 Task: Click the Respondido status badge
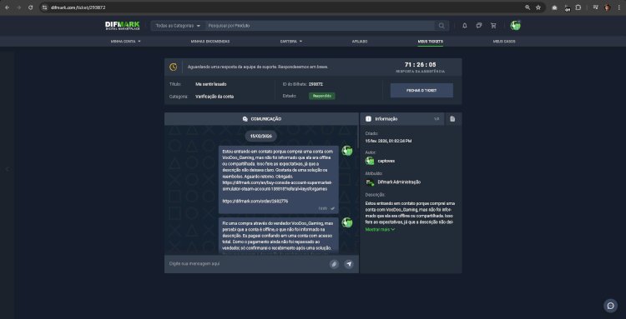tap(322, 96)
